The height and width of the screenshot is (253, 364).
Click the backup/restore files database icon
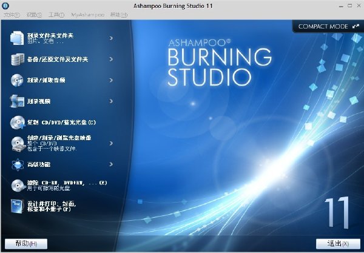tap(18, 59)
